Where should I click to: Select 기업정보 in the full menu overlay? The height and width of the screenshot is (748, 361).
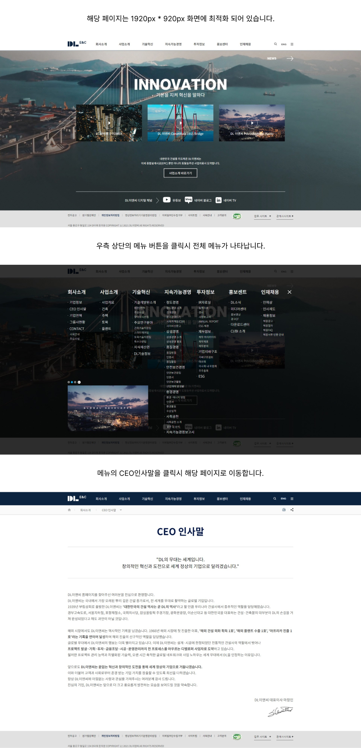(76, 302)
